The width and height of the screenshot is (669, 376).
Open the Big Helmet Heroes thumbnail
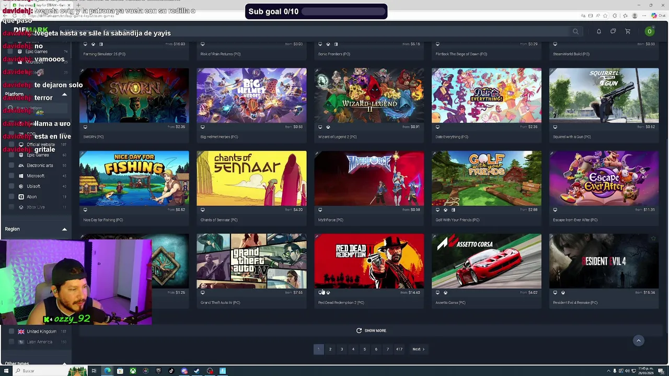tap(251, 96)
